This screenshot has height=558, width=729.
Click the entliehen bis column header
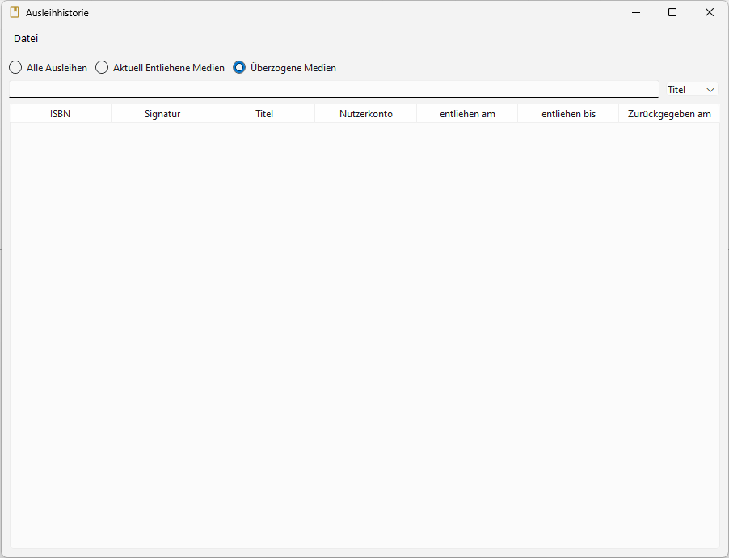[x=568, y=114]
